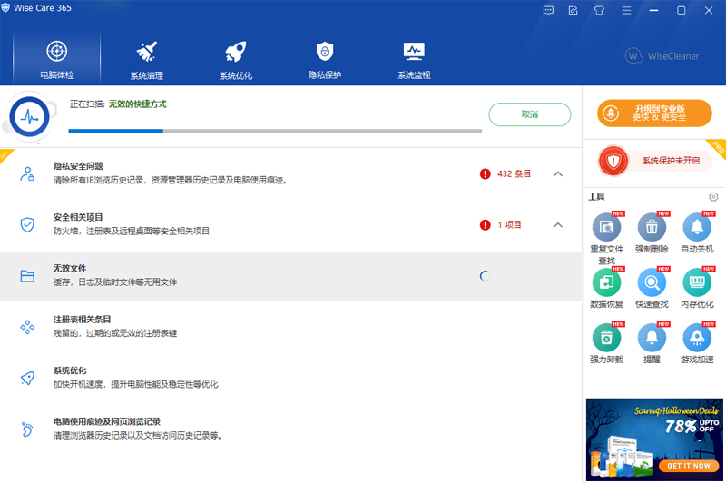Open the 强制删除 tool
The image size is (726, 484).
pyautogui.click(x=652, y=228)
